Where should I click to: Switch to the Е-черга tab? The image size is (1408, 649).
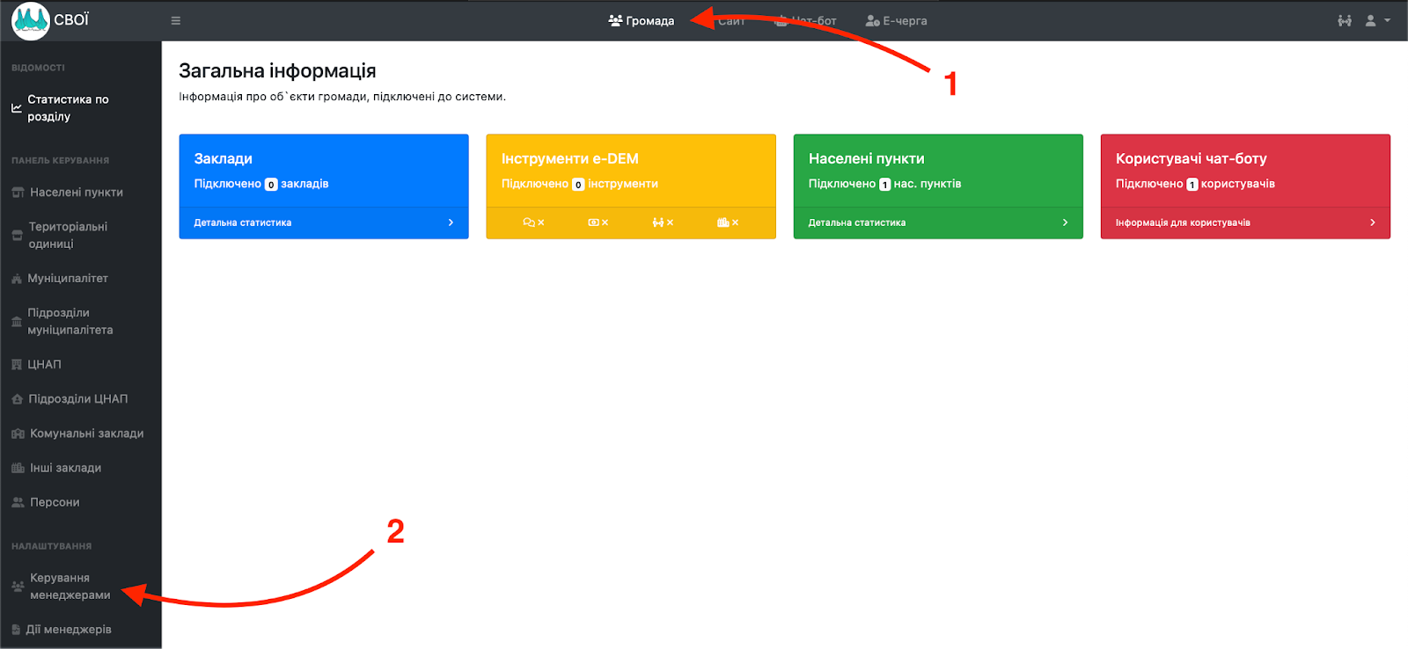[x=896, y=21]
